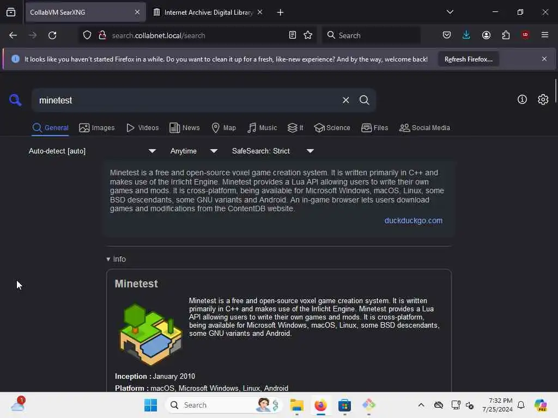Click the Refresh Firefox button
The width and height of the screenshot is (558, 418).
468,59
